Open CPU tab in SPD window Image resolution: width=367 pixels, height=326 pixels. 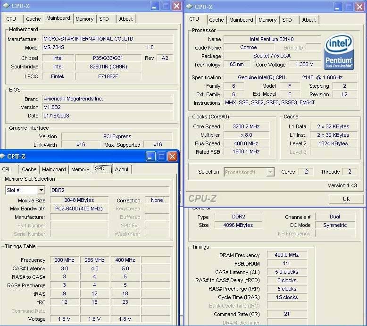click(7, 169)
